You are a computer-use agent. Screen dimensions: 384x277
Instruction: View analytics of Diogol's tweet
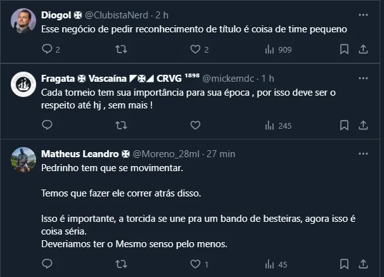pyautogui.click(x=269, y=49)
